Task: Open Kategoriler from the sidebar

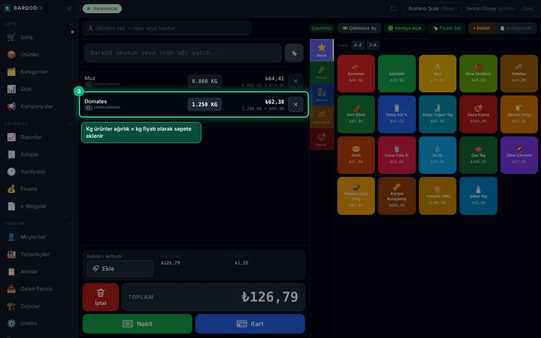Action: click(39, 72)
